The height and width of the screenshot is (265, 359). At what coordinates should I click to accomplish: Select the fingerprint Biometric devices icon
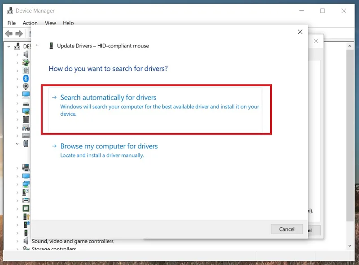point(26,70)
